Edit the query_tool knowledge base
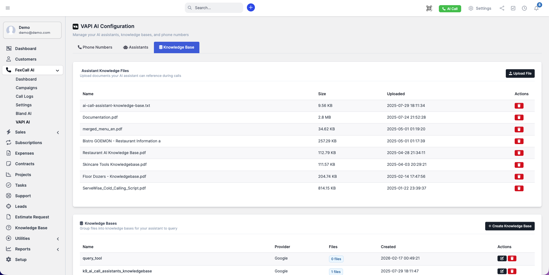Image resolution: width=549 pixels, height=275 pixels. pyautogui.click(x=502, y=258)
